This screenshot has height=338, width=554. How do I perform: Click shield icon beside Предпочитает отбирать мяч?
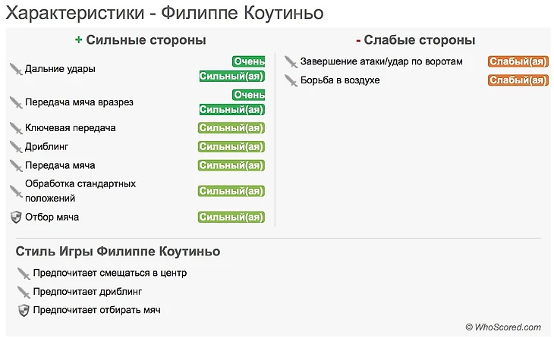click(24, 310)
